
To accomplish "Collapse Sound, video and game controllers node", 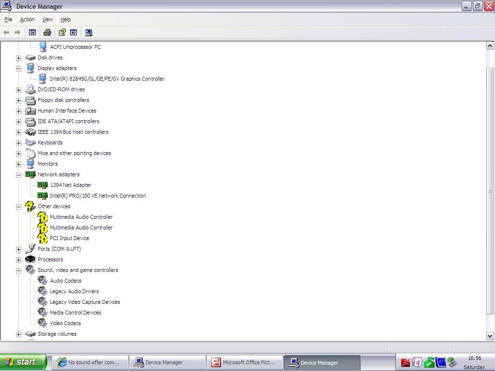I will pyautogui.click(x=19, y=271).
